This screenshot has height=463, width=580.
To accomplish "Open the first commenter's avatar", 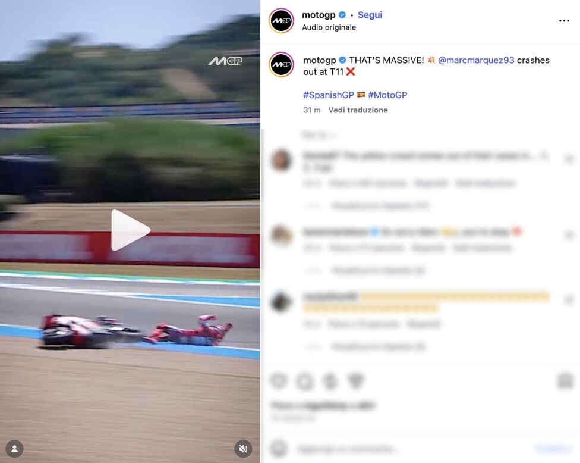I will (x=281, y=160).
